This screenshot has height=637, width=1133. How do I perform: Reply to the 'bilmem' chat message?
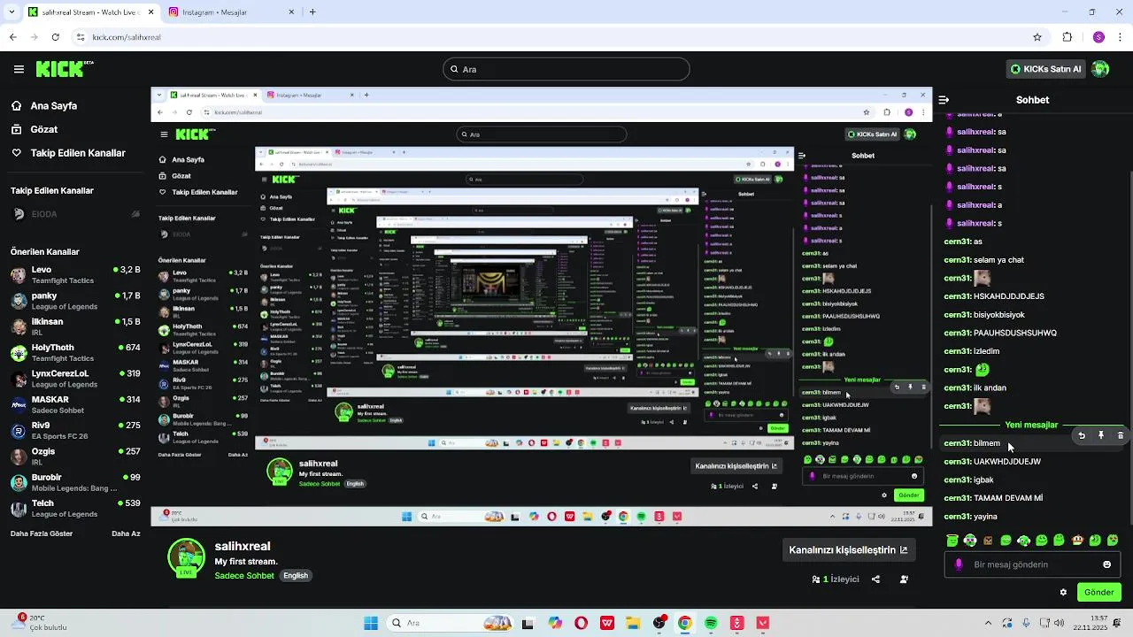coord(1082,435)
